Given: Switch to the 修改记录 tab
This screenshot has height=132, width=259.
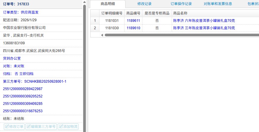Looking at the screenshot, I should click(144, 4).
